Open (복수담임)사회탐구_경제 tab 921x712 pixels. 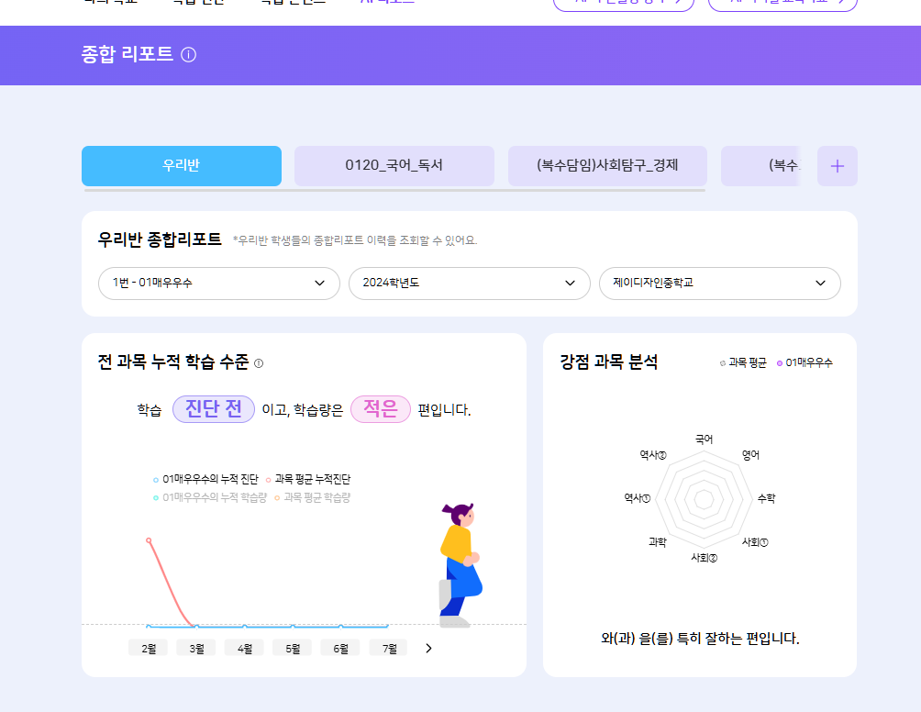pos(607,166)
